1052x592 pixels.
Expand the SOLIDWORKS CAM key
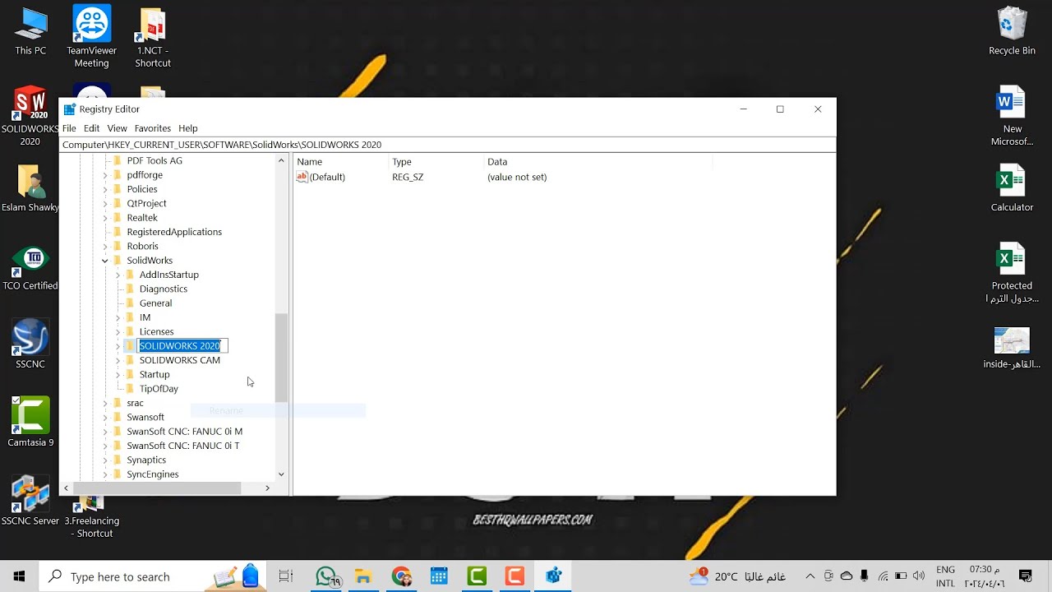coord(118,360)
